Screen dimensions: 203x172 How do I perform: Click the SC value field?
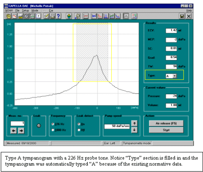point(171,48)
